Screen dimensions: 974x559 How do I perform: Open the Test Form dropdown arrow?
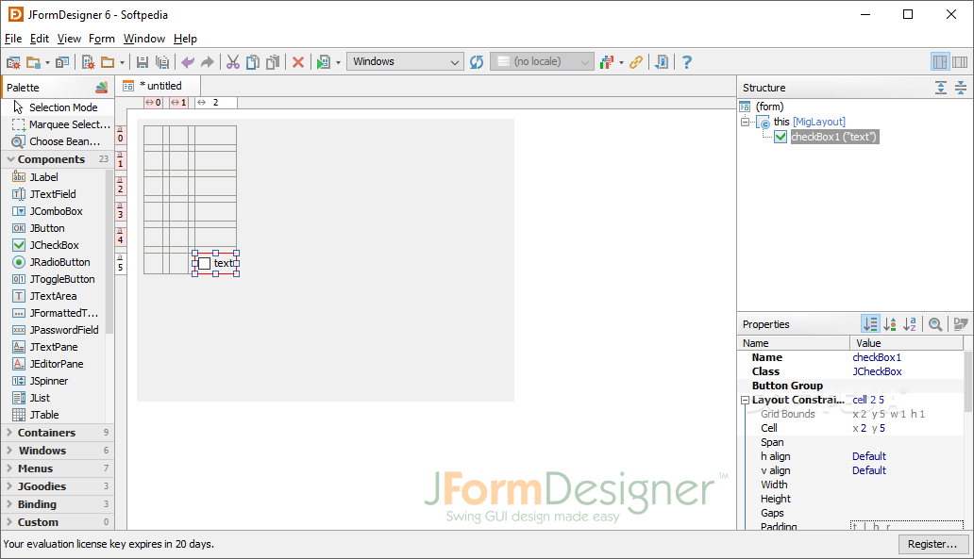click(338, 62)
